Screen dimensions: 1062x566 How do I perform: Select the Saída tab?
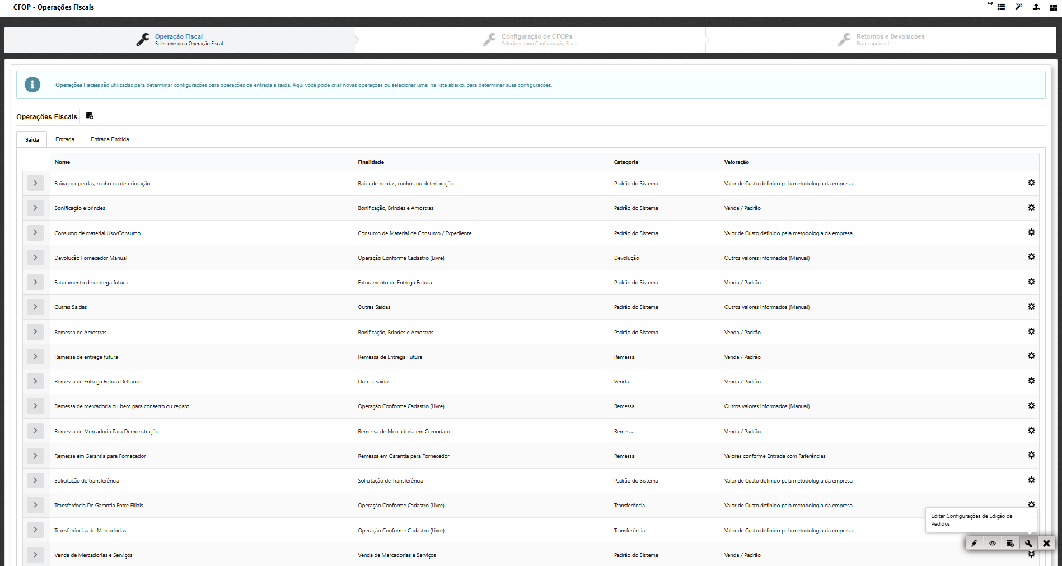point(32,139)
